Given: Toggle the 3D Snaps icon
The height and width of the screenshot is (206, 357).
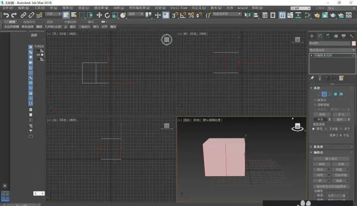Looking at the screenshot, I should (175, 15).
